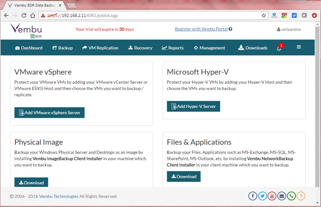
Task: Click the help question mark next to Register
Action: pos(230,29)
